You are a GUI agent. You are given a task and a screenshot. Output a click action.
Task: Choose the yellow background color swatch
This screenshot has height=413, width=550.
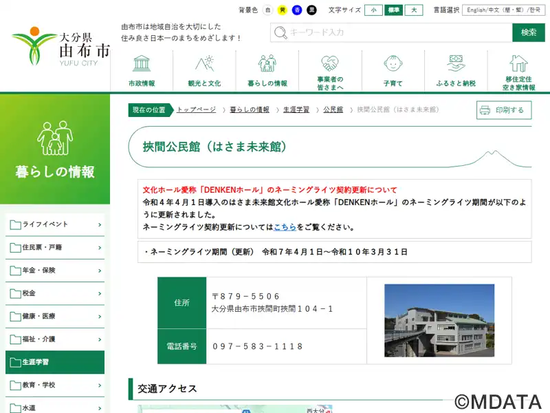click(x=283, y=10)
